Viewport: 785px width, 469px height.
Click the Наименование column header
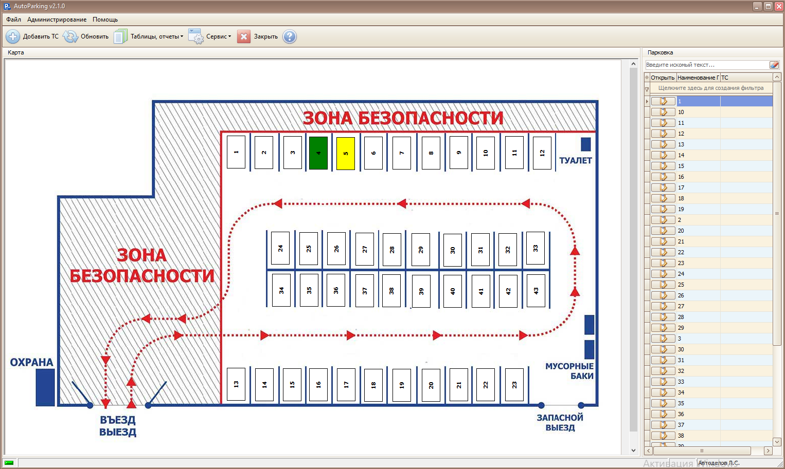pyautogui.click(x=698, y=78)
